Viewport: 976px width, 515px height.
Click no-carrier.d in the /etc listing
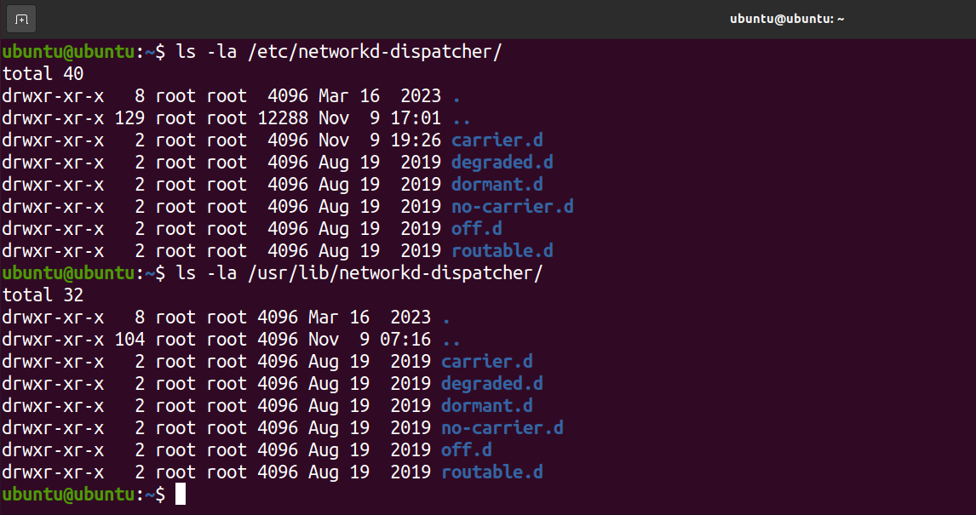[513, 207]
